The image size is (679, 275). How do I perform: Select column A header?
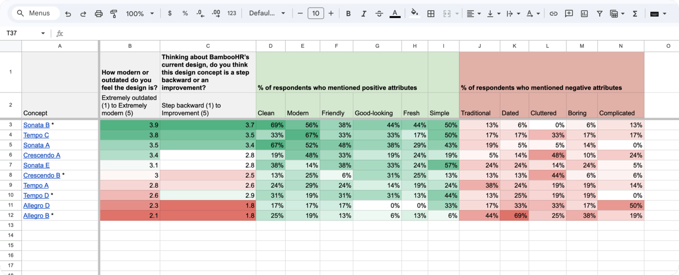tap(60, 46)
